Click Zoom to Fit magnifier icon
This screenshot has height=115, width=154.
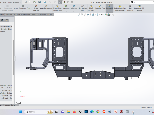tap(79, 15)
